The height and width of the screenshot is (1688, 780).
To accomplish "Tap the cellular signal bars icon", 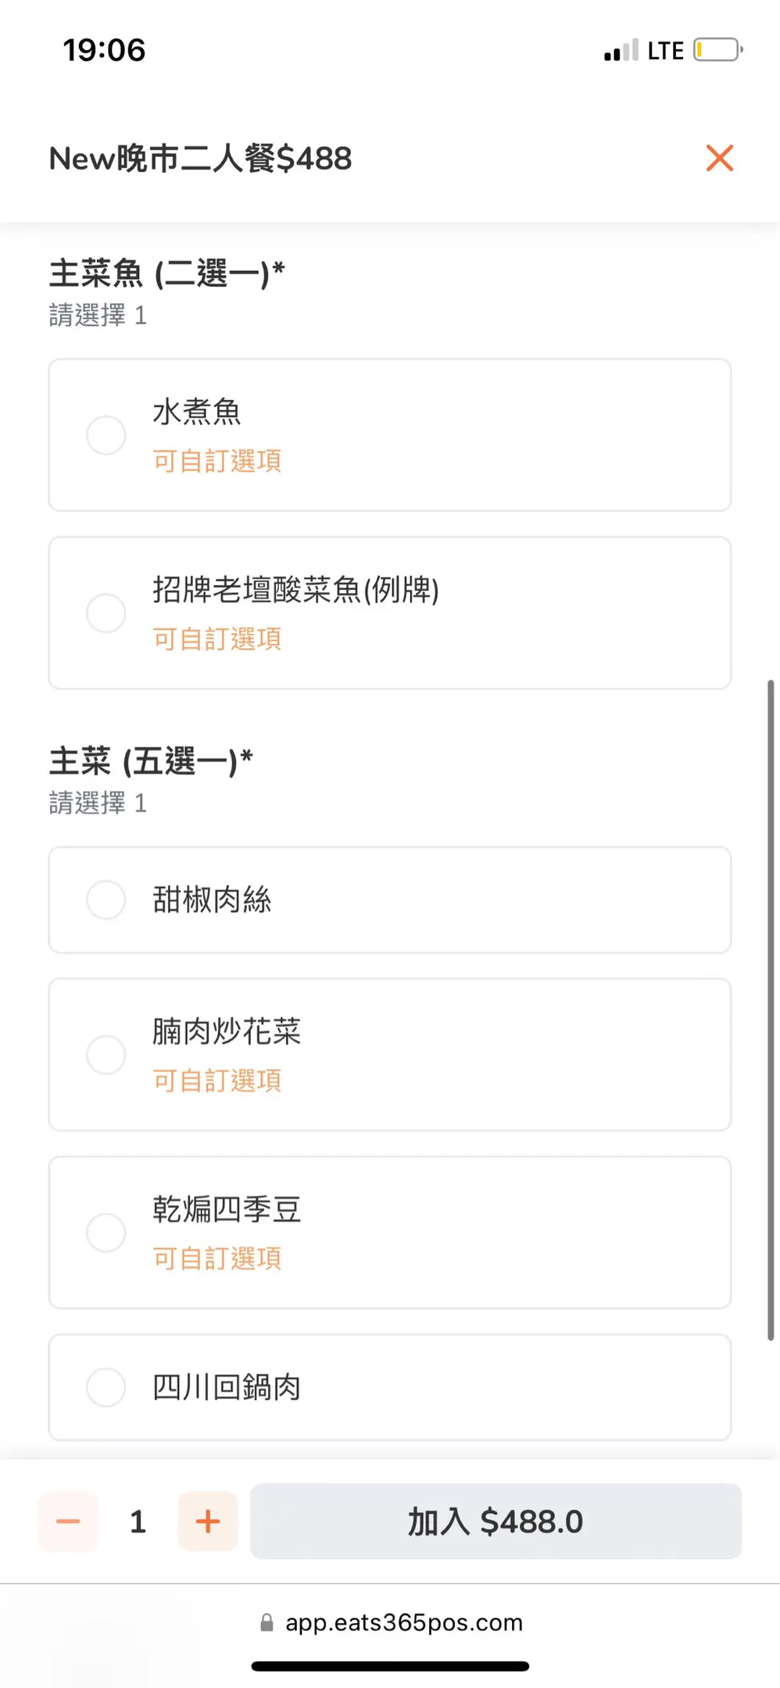I will (621, 51).
